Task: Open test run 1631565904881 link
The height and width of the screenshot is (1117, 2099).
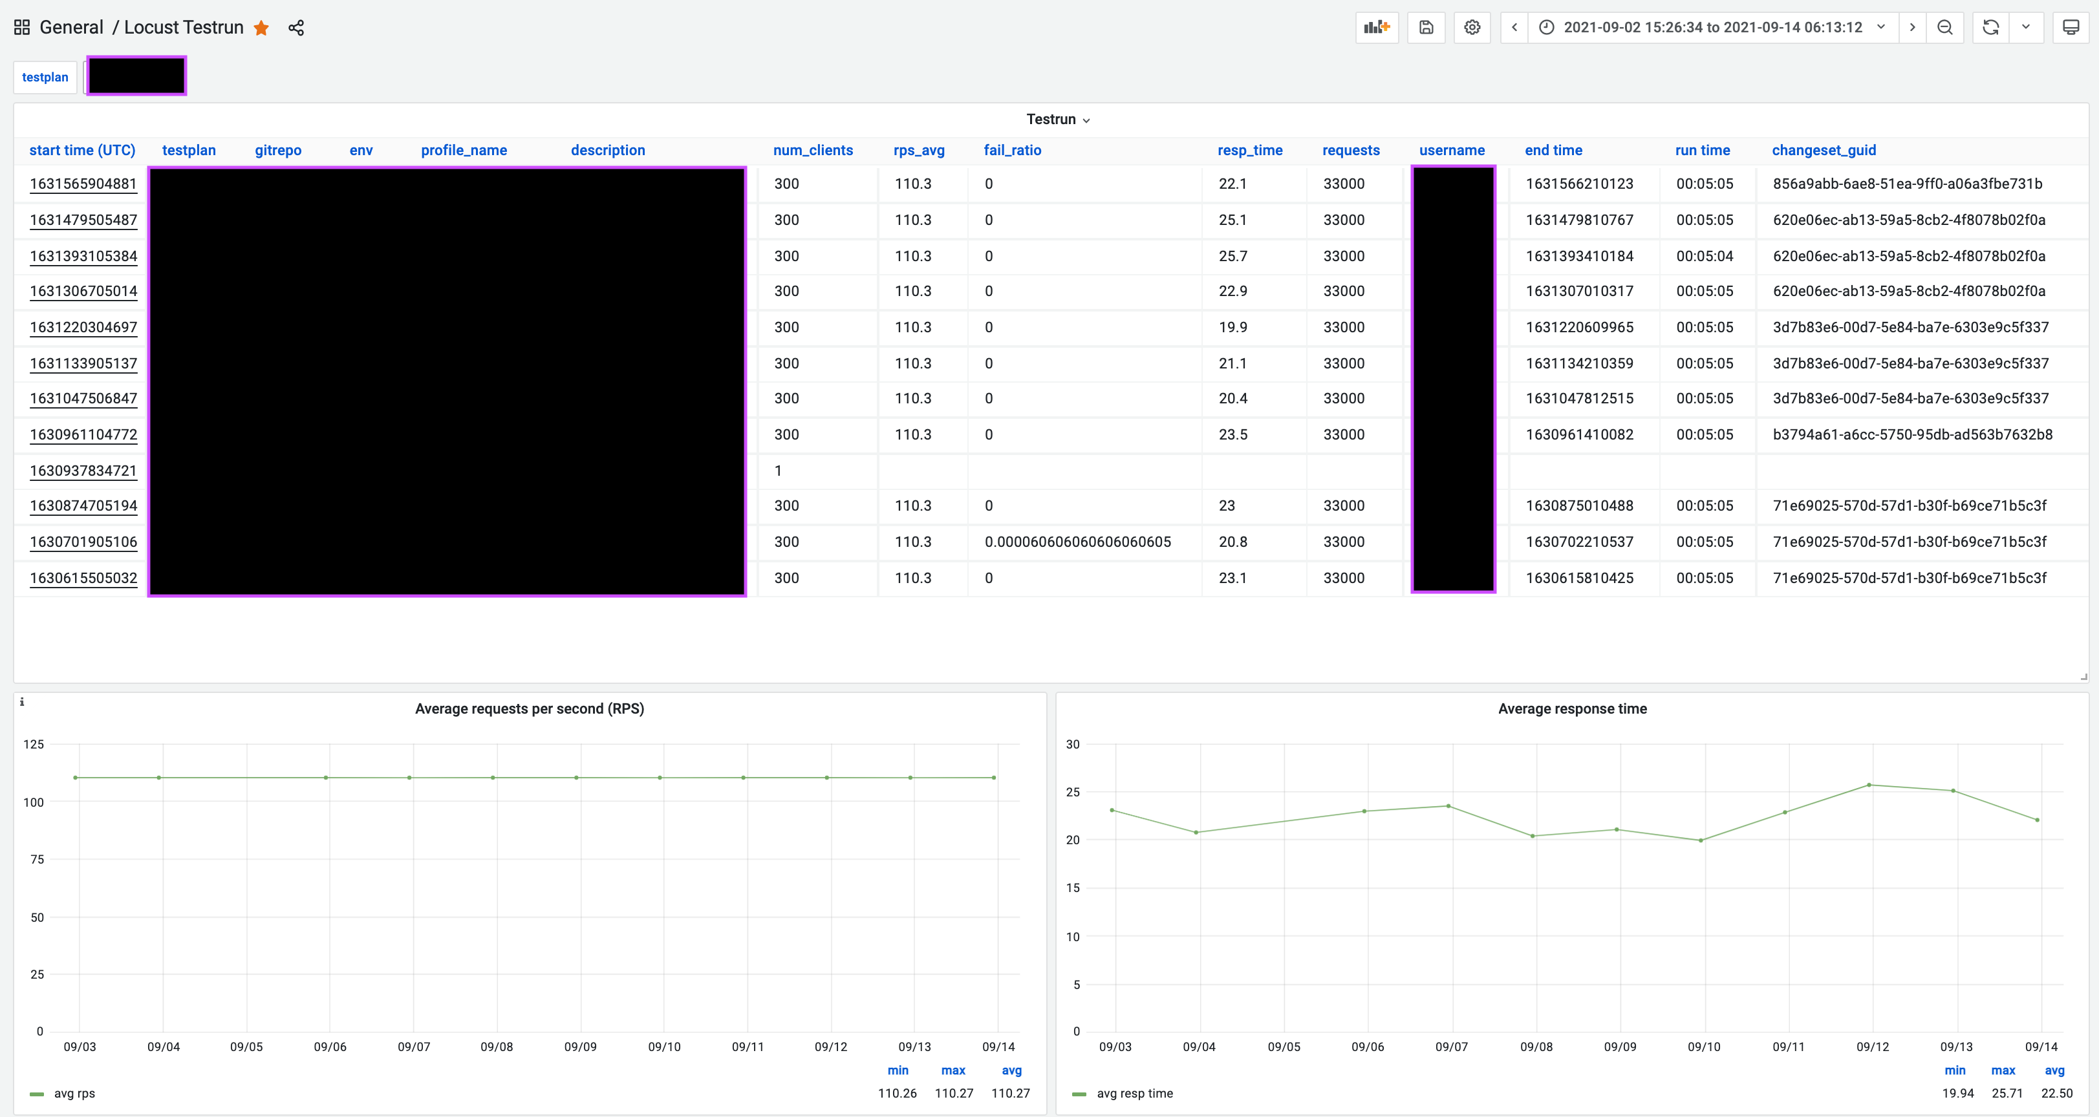Action: point(83,184)
